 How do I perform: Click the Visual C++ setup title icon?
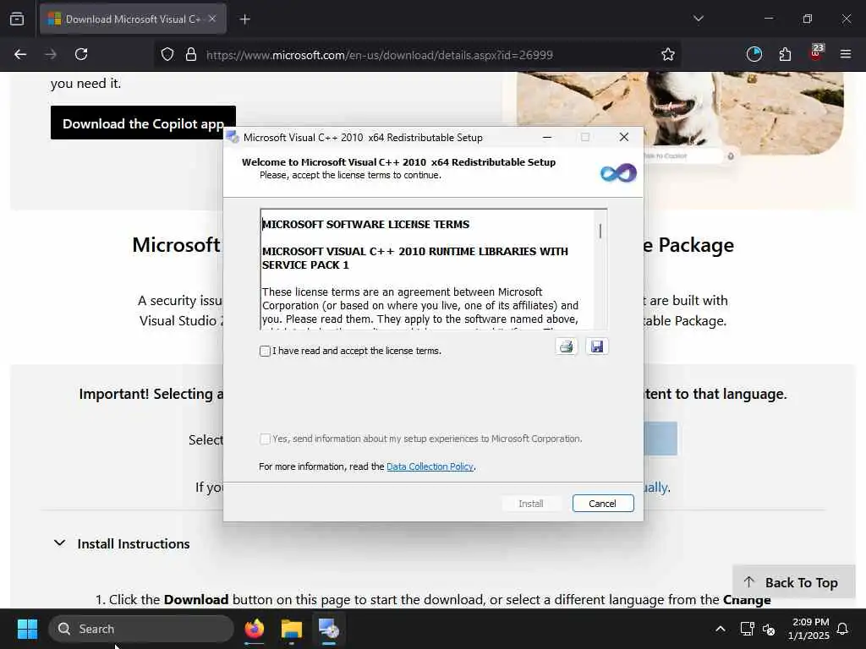pos(233,137)
